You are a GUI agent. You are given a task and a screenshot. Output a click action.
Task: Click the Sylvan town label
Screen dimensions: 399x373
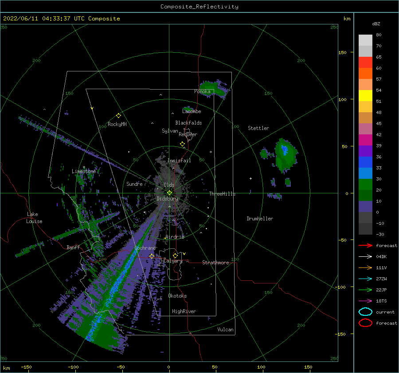point(170,131)
